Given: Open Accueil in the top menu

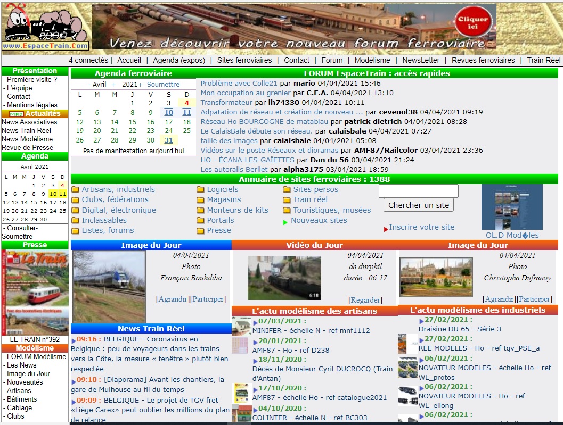Looking at the screenshot, I should (x=129, y=60).
